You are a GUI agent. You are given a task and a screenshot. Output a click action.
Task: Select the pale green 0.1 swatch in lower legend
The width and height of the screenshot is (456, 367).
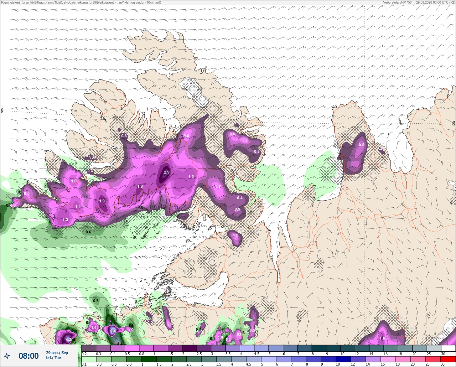click(89, 359)
